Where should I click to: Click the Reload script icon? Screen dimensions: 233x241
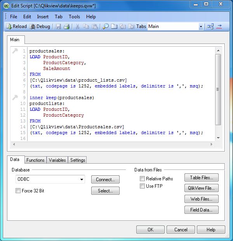coord(9,26)
